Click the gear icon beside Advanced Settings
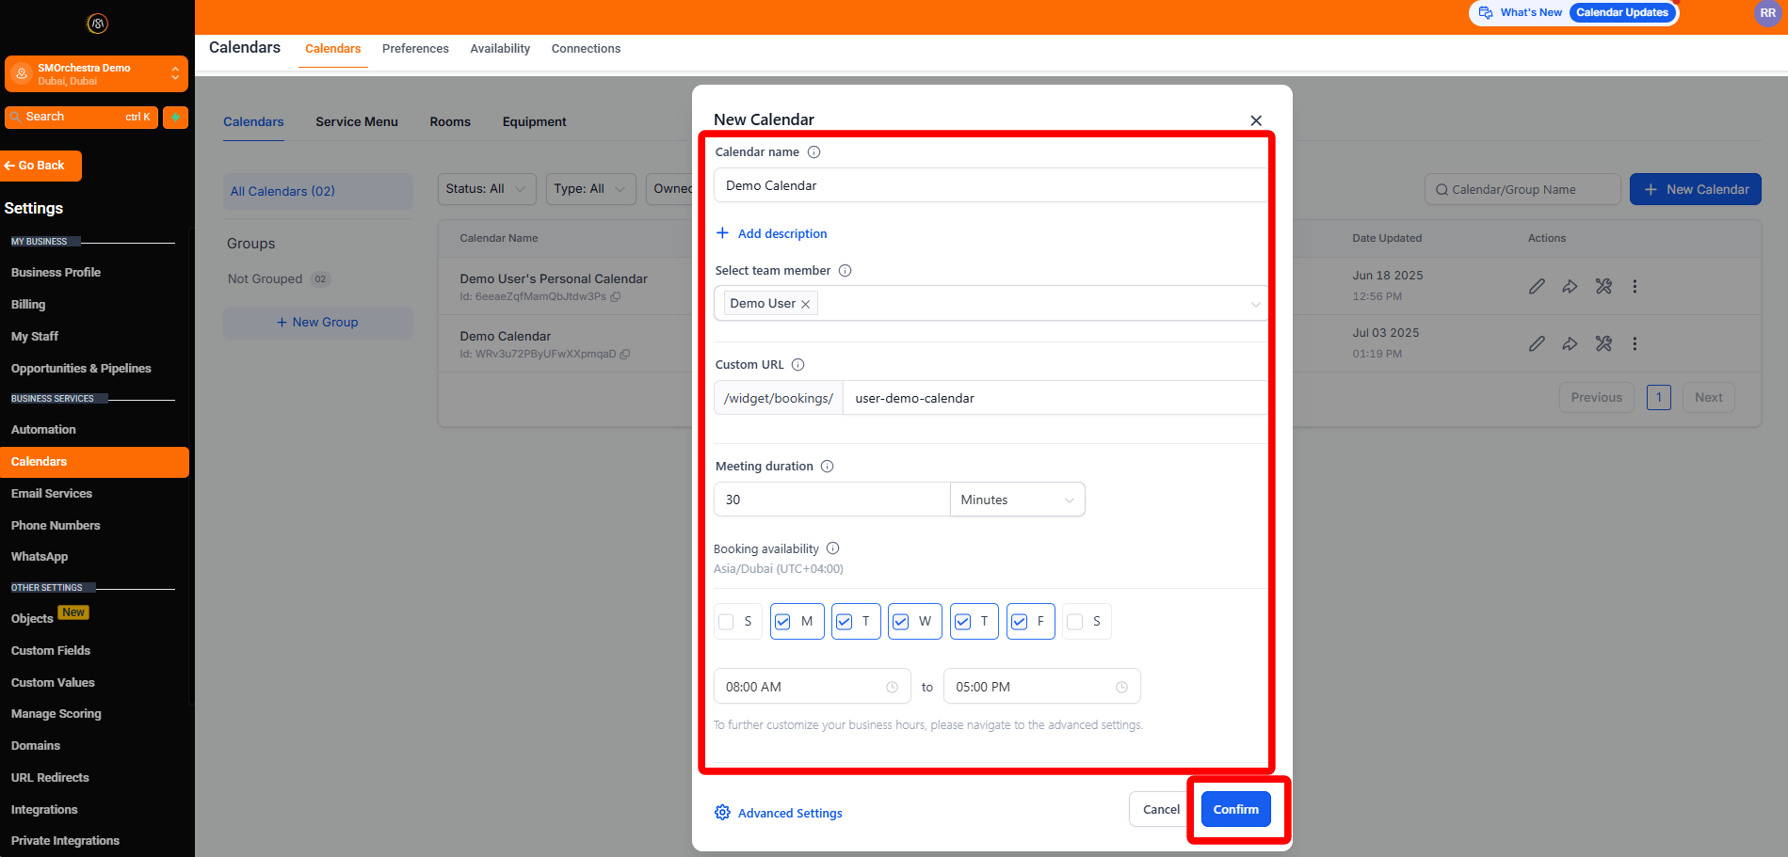This screenshot has width=1788, height=857. (x=722, y=813)
